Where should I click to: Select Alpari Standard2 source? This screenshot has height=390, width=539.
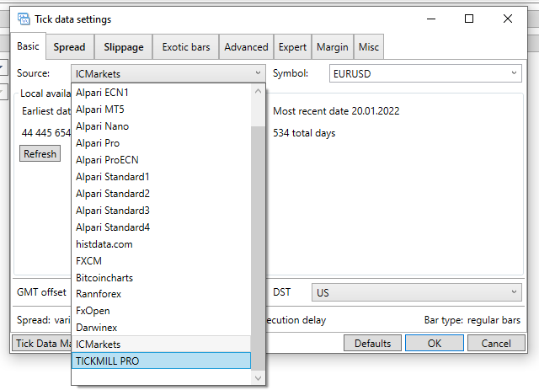(161, 194)
